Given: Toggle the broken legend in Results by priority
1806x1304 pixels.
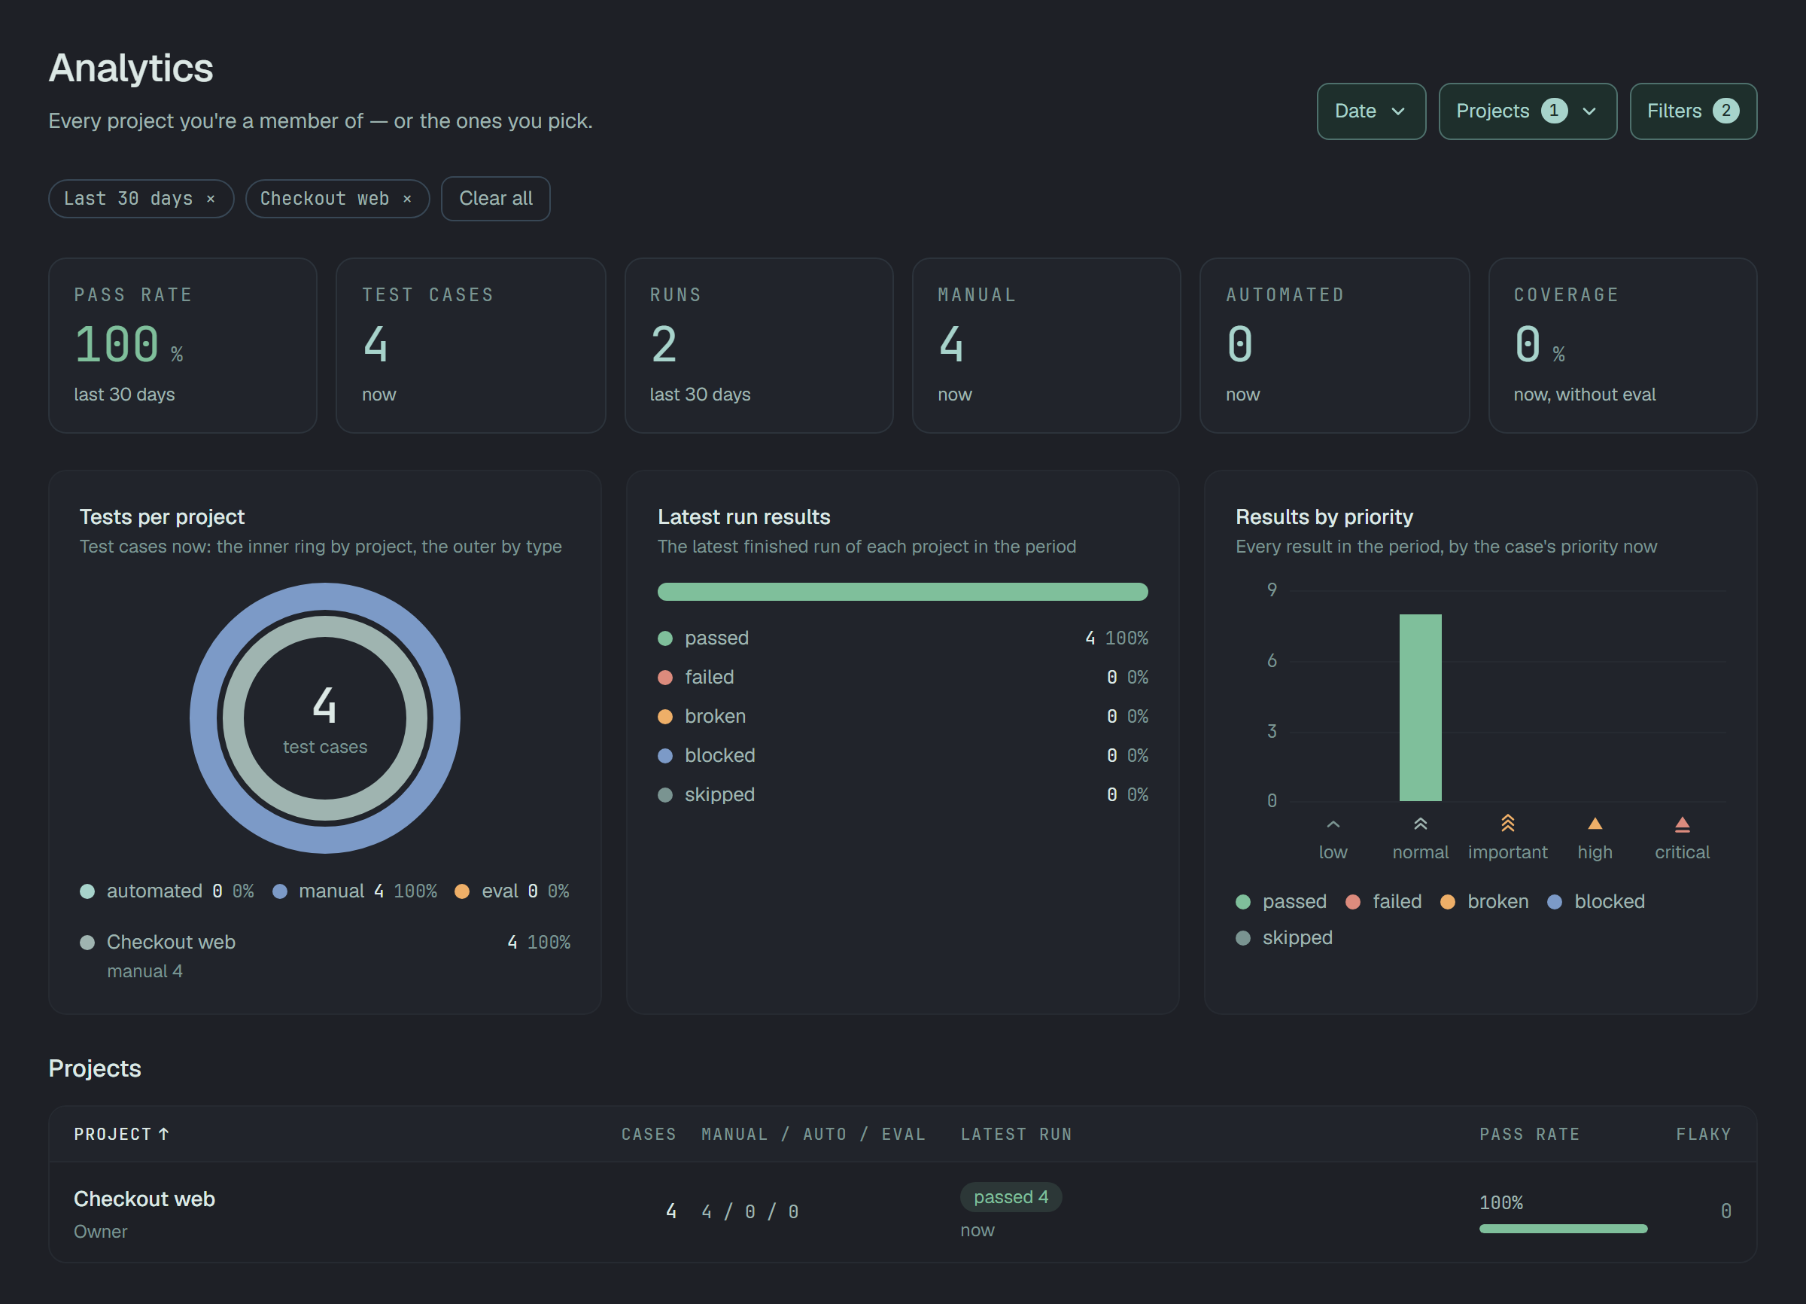Looking at the screenshot, I should pyautogui.click(x=1484, y=901).
